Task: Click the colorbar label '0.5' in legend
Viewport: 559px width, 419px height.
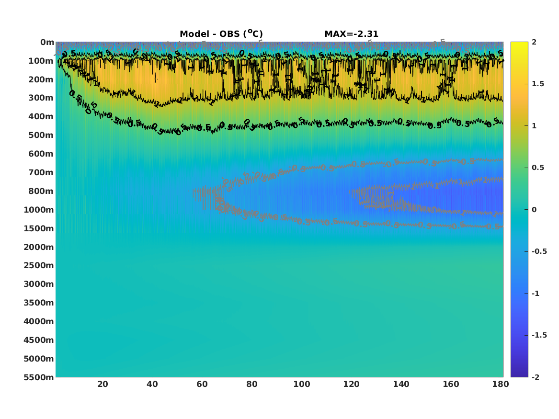Action: coord(538,168)
